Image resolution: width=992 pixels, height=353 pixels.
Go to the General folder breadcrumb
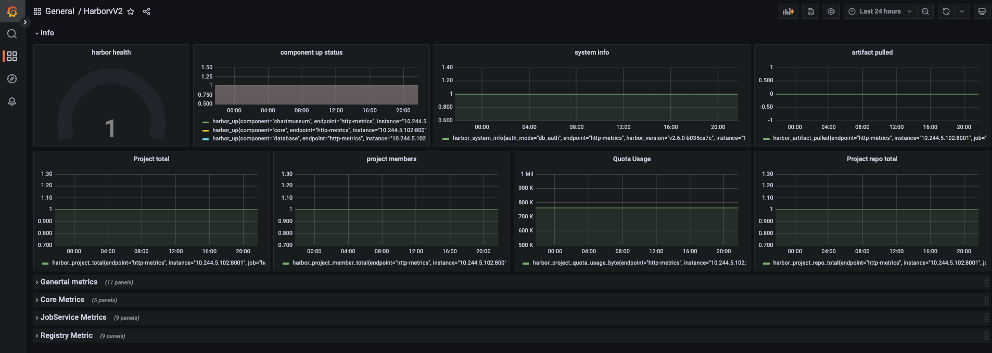click(x=60, y=11)
